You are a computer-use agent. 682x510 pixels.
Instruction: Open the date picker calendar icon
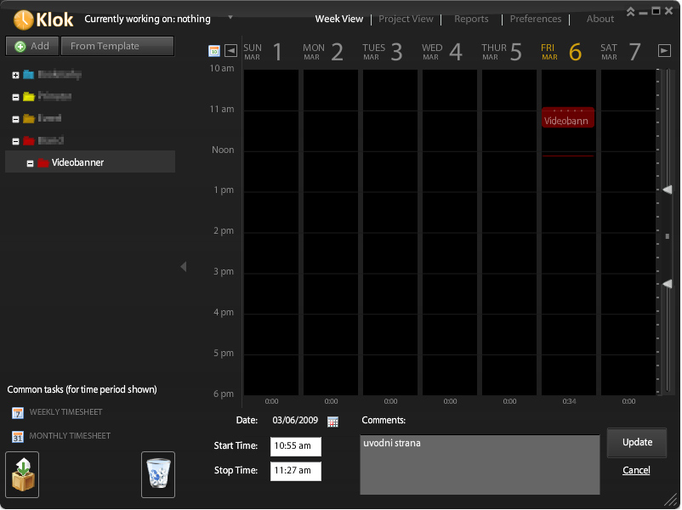click(332, 422)
